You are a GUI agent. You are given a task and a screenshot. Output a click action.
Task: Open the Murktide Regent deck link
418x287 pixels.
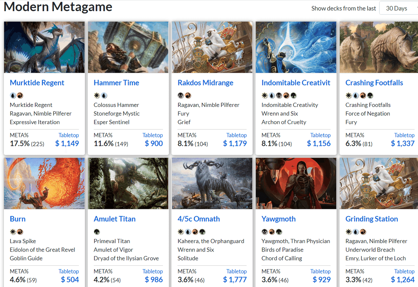pos(37,83)
